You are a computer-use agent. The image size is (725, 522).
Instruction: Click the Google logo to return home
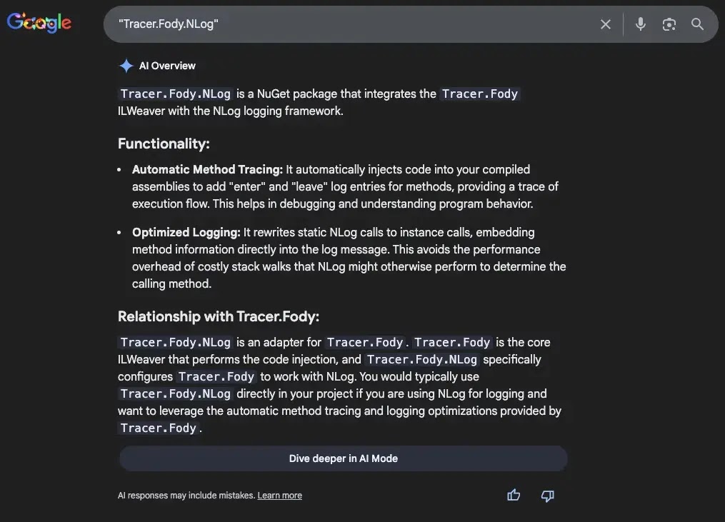coord(39,22)
